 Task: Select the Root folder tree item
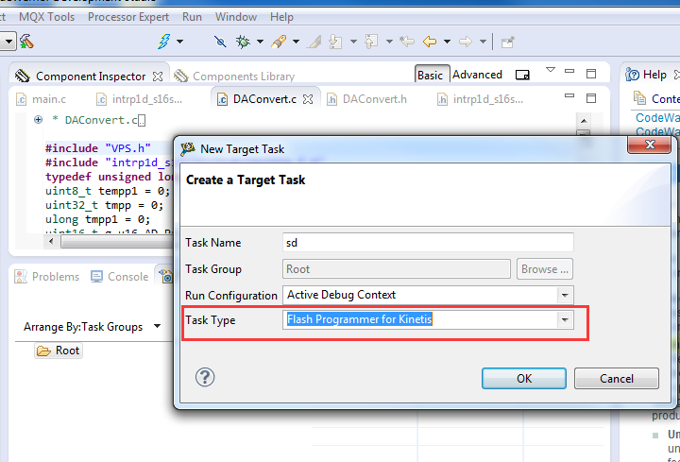coord(59,351)
